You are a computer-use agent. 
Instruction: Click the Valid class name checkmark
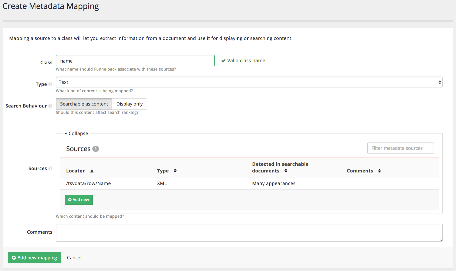tap(223, 60)
